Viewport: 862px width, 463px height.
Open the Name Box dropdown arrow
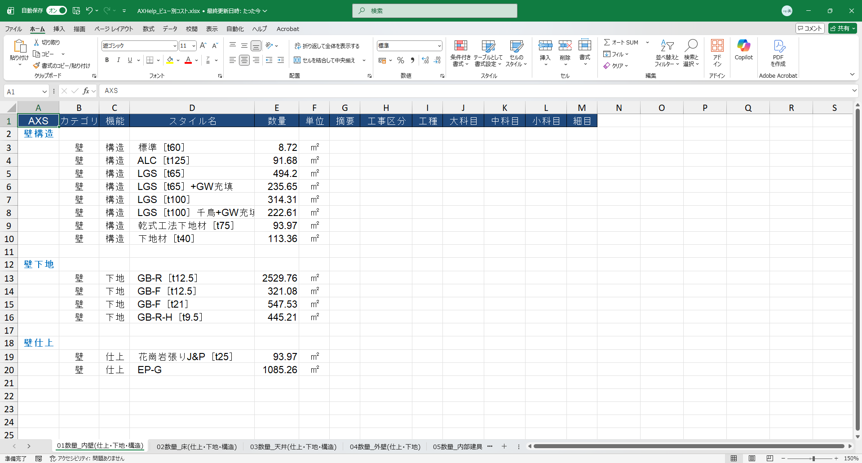(x=44, y=92)
